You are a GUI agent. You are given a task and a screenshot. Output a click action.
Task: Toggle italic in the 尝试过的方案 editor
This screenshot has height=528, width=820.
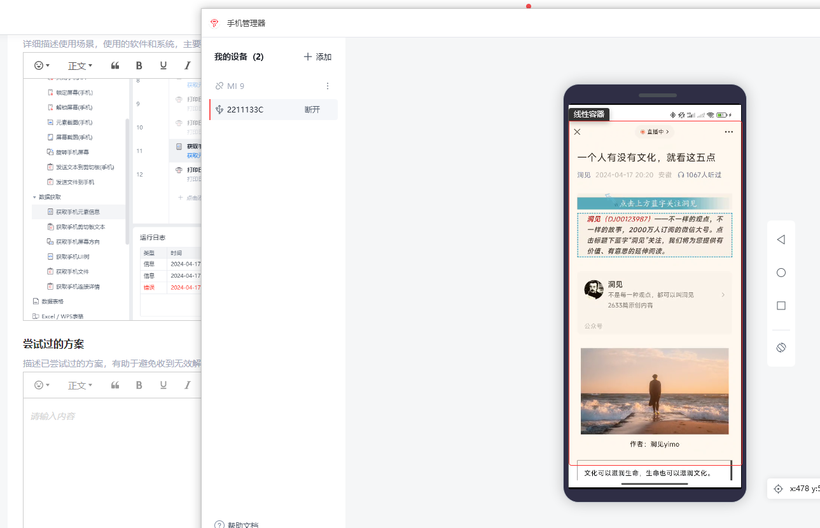[x=188, y=385]
